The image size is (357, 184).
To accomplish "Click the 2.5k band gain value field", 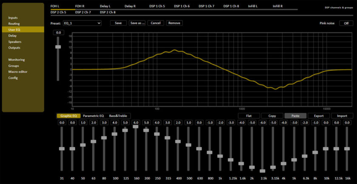I will tap(262, 123).
